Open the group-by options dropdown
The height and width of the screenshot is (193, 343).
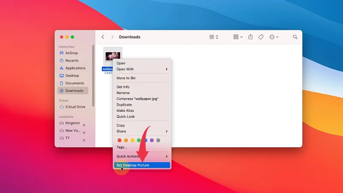[238, 37]
